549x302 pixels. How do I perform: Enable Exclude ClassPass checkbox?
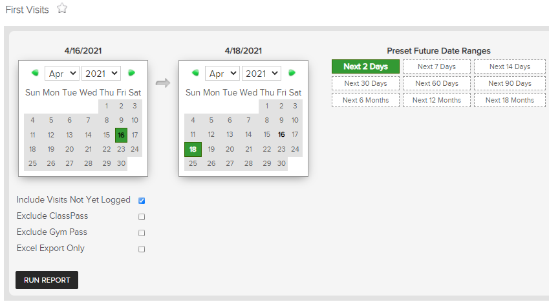pos(142,217)
